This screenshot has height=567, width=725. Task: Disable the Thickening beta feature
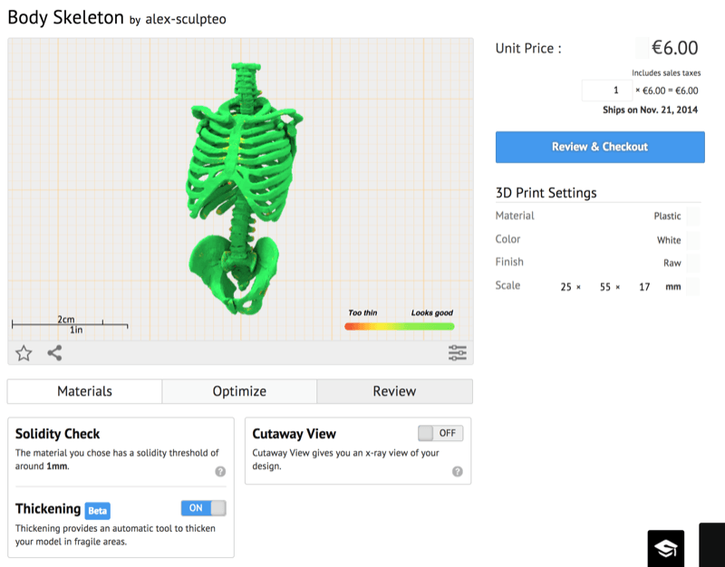[203, 507]
